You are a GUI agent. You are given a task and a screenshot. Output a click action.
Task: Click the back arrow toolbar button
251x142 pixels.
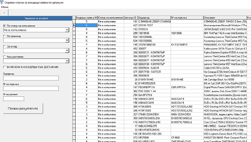click(x=4, y=12)
